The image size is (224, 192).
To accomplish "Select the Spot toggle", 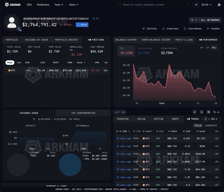I will tap(19, 63).
